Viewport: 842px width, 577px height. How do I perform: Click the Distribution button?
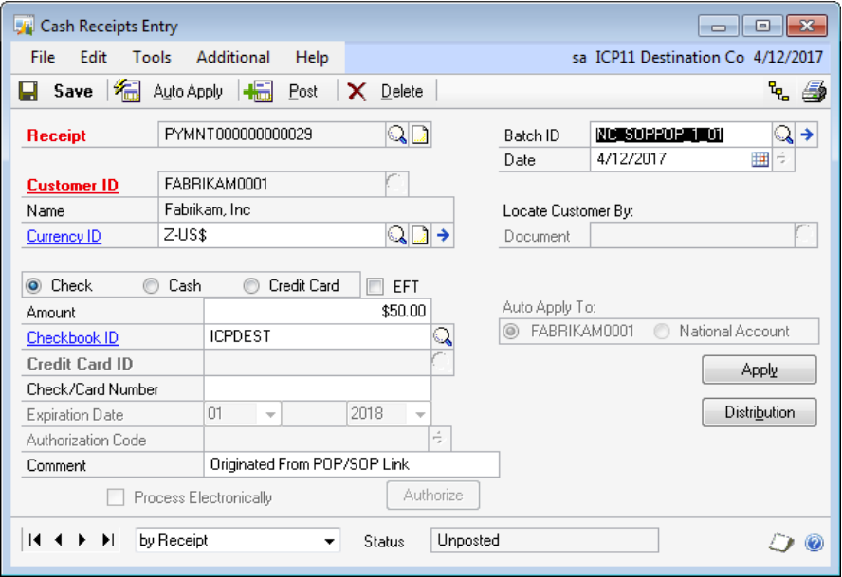(x=759, y=413)
